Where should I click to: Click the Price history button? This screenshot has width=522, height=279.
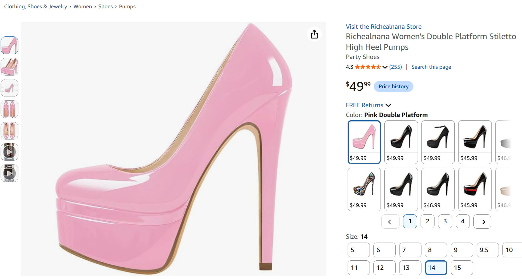(394, 86)
